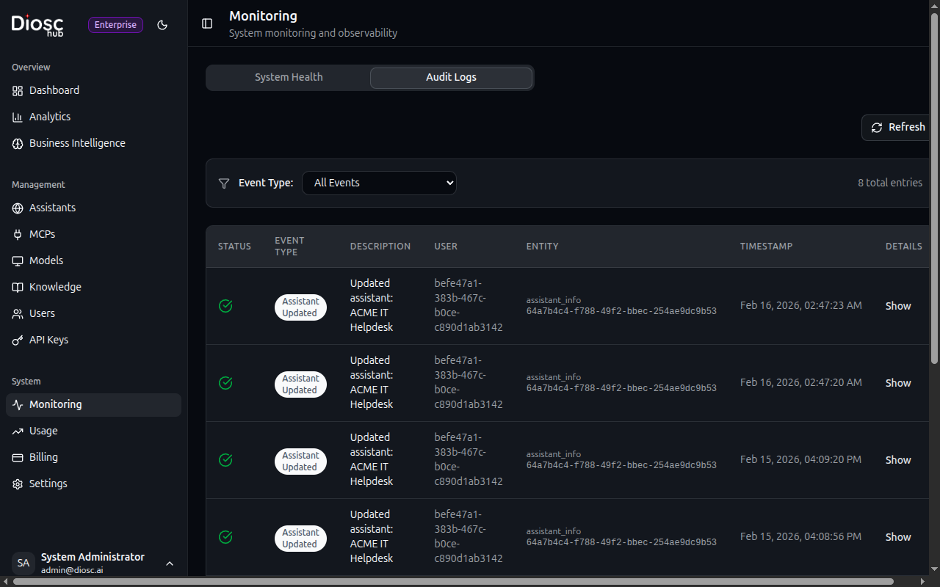940x587 pixels.
Task: Click the Refresh button
Action: (x=899, y=126)
